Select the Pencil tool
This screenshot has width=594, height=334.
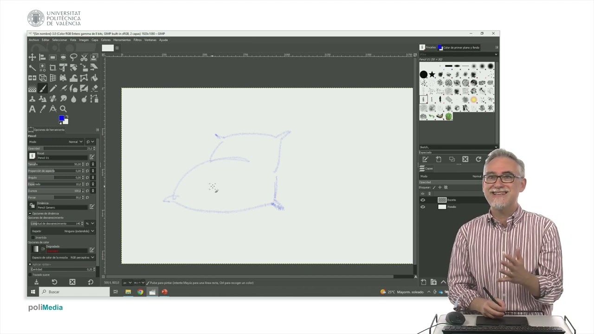click(52, 89)
